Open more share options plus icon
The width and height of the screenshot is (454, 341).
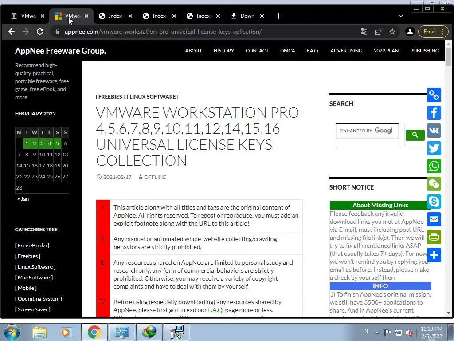pos(434,255)
